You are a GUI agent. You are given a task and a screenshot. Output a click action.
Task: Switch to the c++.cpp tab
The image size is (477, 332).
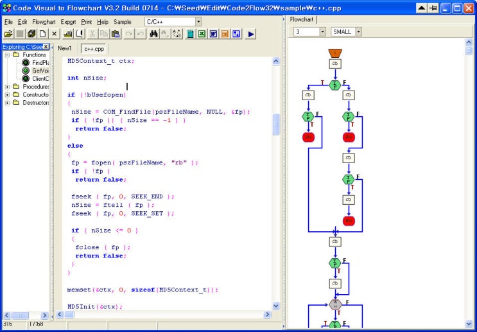point(94,49)
